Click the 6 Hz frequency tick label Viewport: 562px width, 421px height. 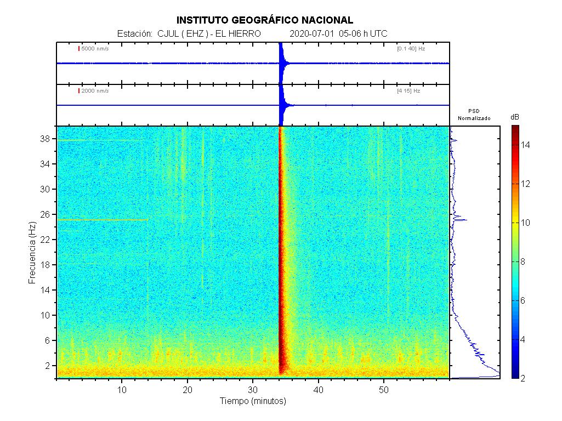(x=47, y=340)
